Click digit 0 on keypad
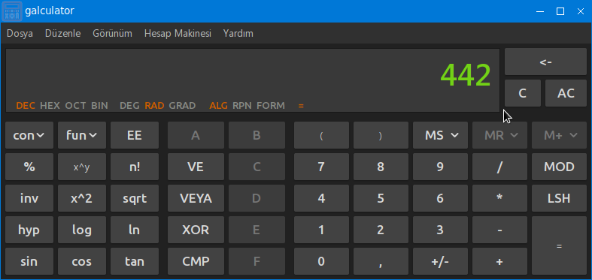592x280 pixels. tap(321, 261)
